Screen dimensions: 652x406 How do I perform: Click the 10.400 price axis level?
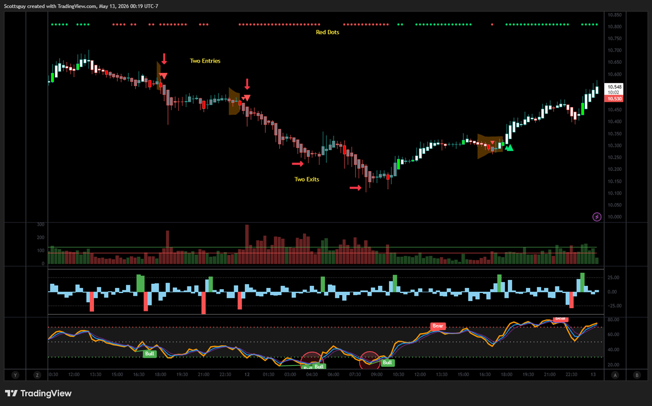[x=615, y=122]
